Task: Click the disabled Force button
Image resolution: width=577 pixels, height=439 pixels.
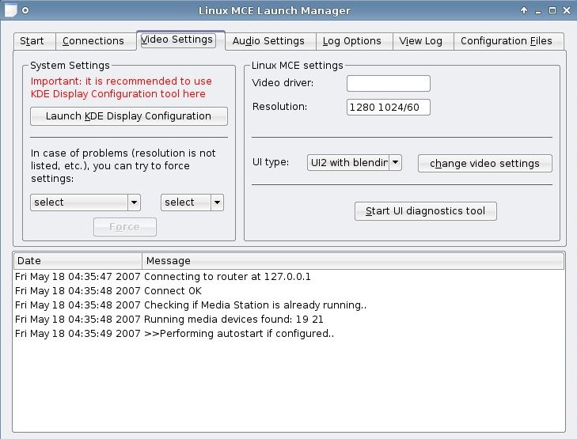Action: pyautogui.click(x=125, y=227)
